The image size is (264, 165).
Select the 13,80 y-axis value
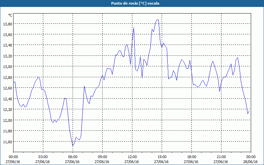click(8, 24)
